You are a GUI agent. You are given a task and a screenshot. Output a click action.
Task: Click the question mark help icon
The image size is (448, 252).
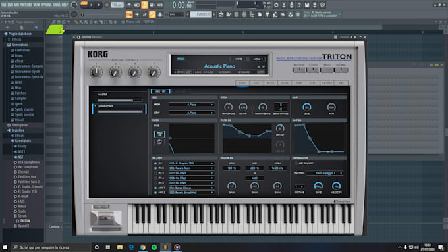299,5
